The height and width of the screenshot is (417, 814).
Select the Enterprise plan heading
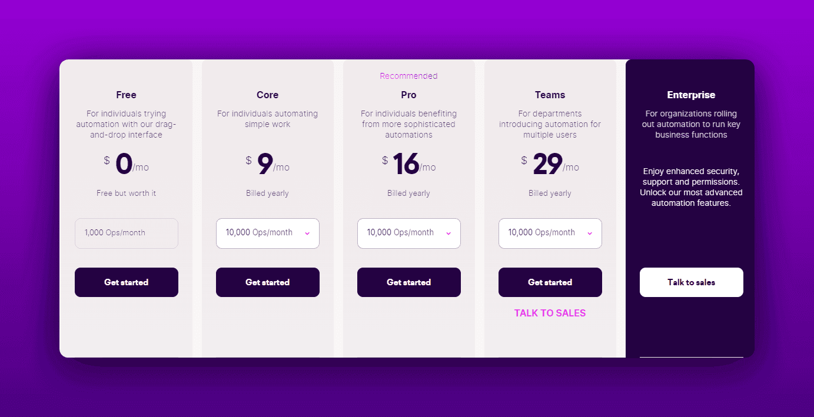(x=692, y=95)
